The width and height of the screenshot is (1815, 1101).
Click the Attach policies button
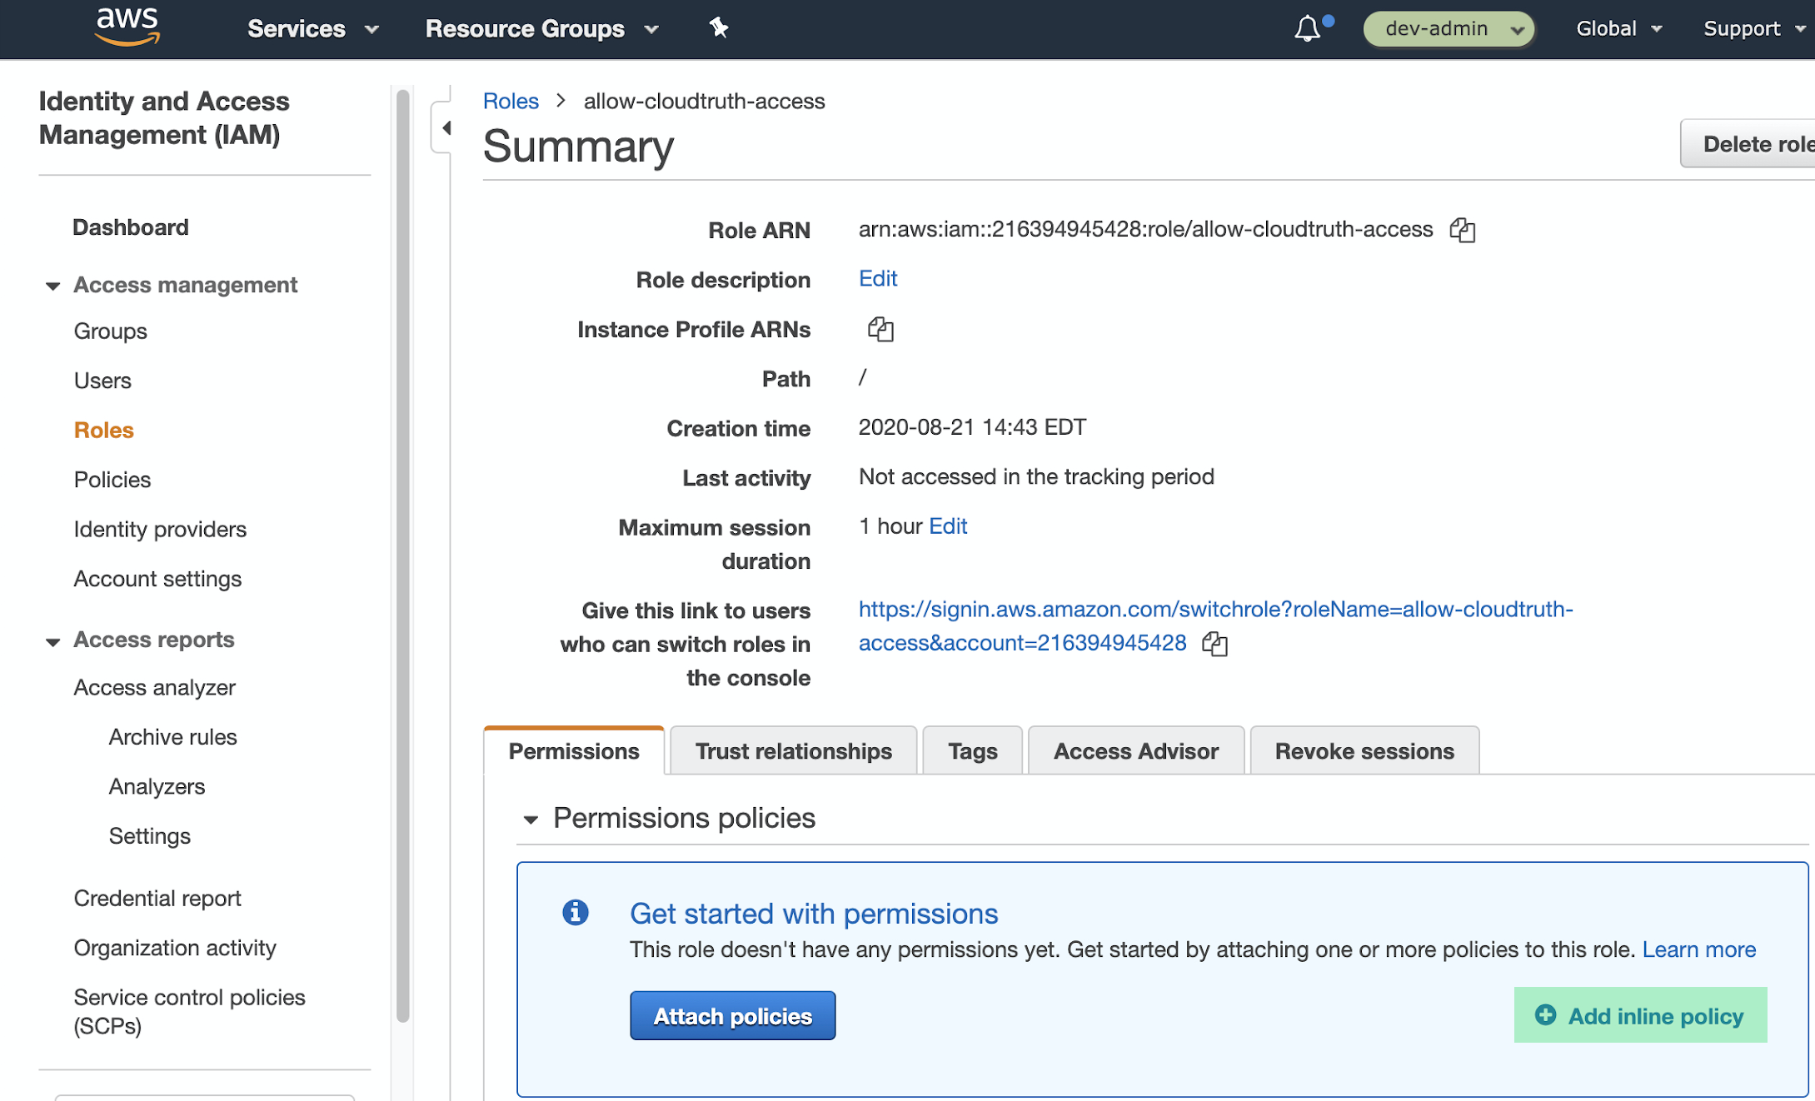pos(732,1016)
